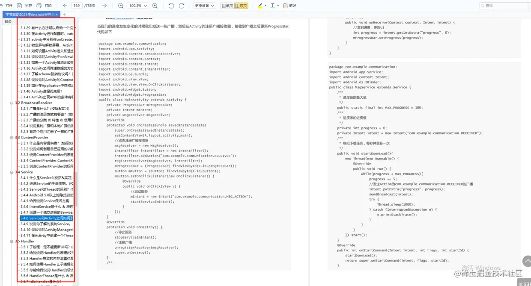Open outline entry 3.2.1 广播是什么
531x286 pixels.
45,109
